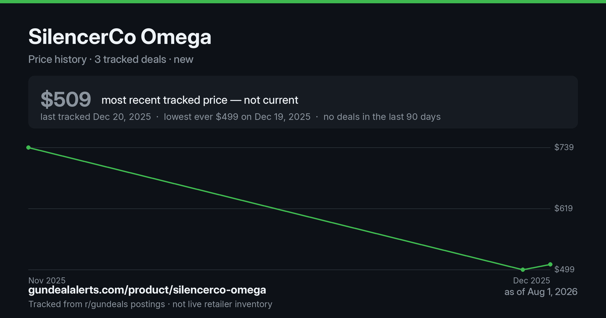Click the Dec 2025 x-axis label
The height and width of the screenshot is (318, 606).
click(531, 281)
